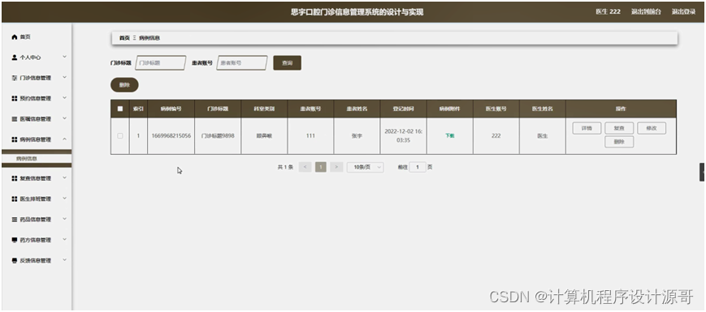
Task: Go to 首页 in the breadcrumb
Action: tap(124, 38)
